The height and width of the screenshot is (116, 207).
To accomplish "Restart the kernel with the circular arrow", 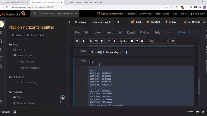I will [137, 41].
